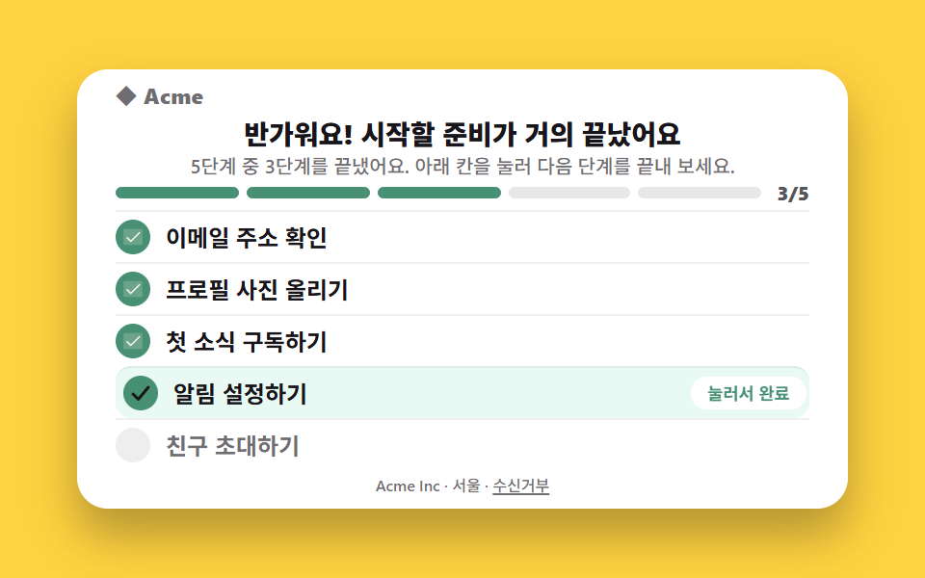
Task: Toggle the 이메일 주소 확인 checkmark
Action: (x=133, y=237)
